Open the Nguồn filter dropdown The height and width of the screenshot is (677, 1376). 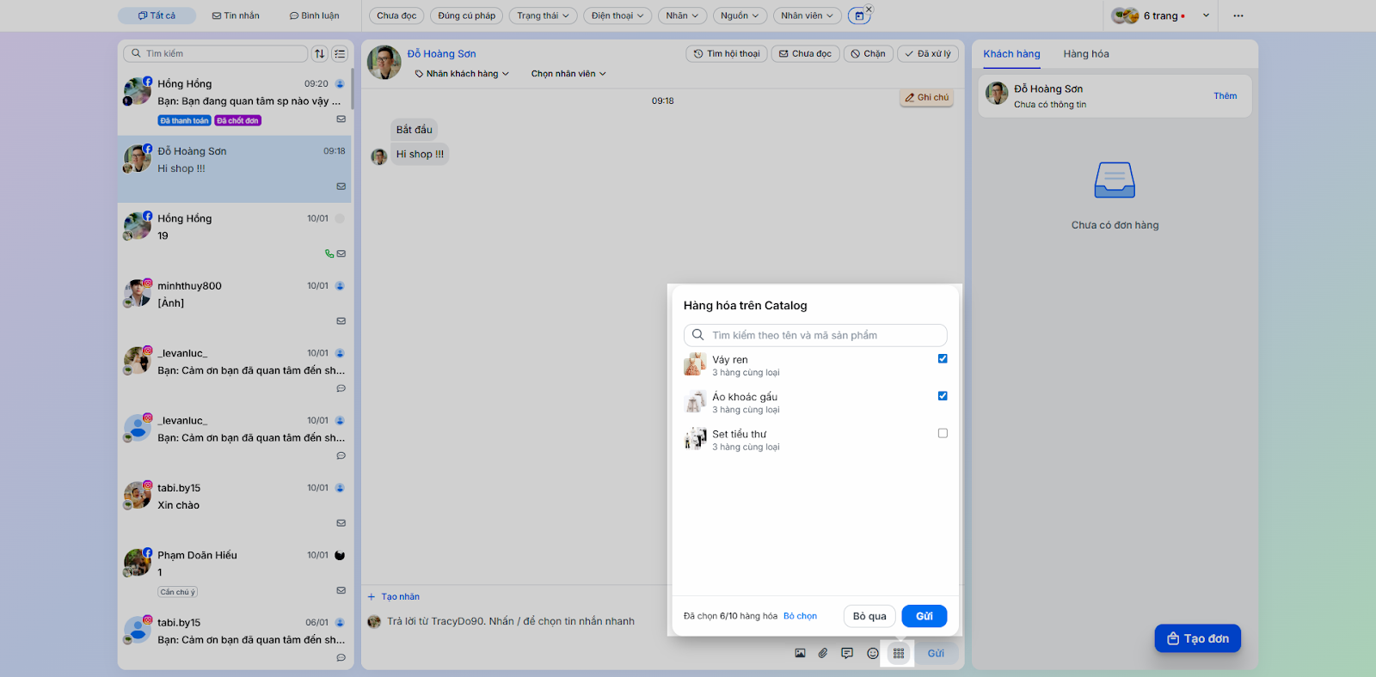point(740,15)
